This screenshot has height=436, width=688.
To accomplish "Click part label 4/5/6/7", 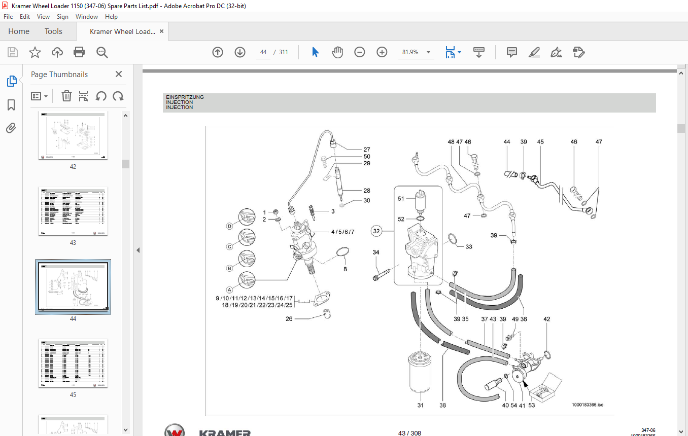I will 342,232.
